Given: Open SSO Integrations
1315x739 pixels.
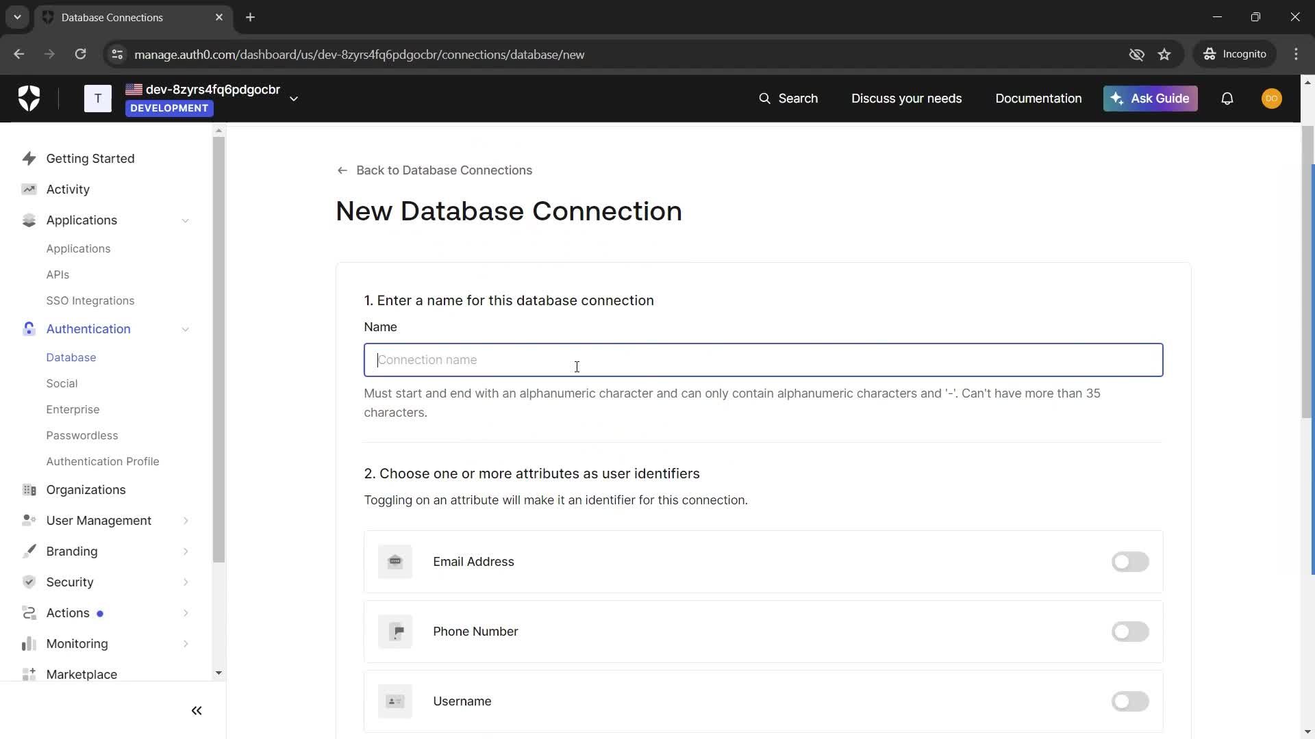Looking at the screenshot, I should click(90, 301).
